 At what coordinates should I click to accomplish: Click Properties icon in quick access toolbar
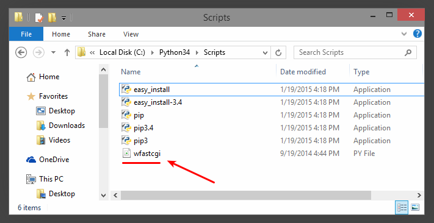click(38, 18)
